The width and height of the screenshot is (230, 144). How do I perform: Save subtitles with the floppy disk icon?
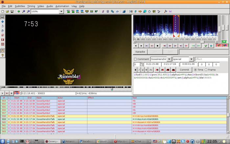(x=12, y=11)
